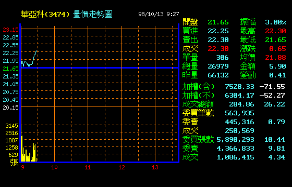Click the 成交總額 value 284.86
Viewport: 292px width, 187px height.
click(241, 104)
